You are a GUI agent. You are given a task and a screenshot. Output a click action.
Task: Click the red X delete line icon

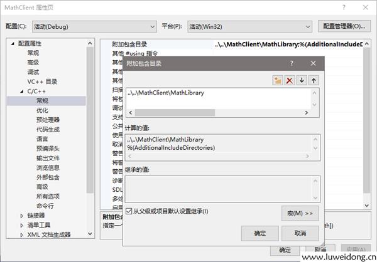point(290,80)
